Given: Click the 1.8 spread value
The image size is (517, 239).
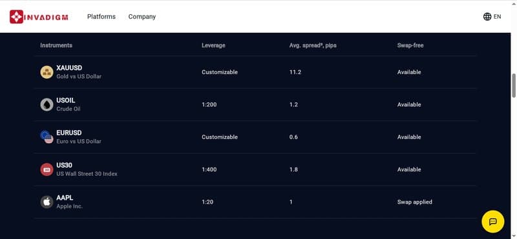Looking at the screenshot, I should click(x=293, y=169).
